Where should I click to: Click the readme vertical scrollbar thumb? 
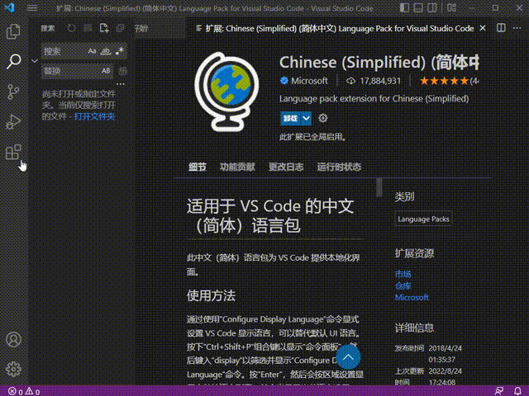(379, 187)
